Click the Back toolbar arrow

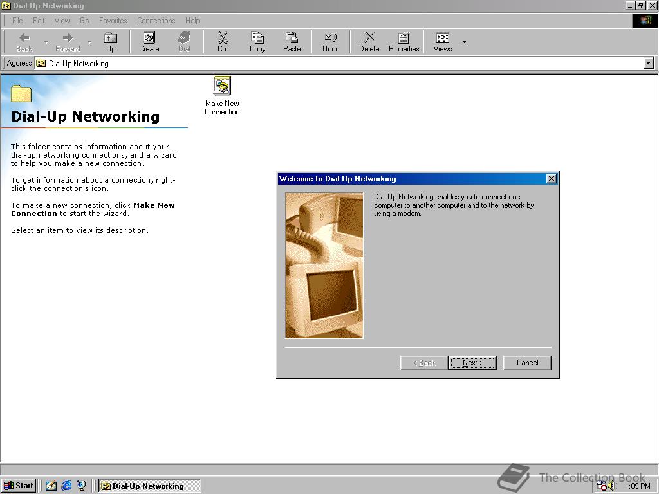[x=24, y=42]
